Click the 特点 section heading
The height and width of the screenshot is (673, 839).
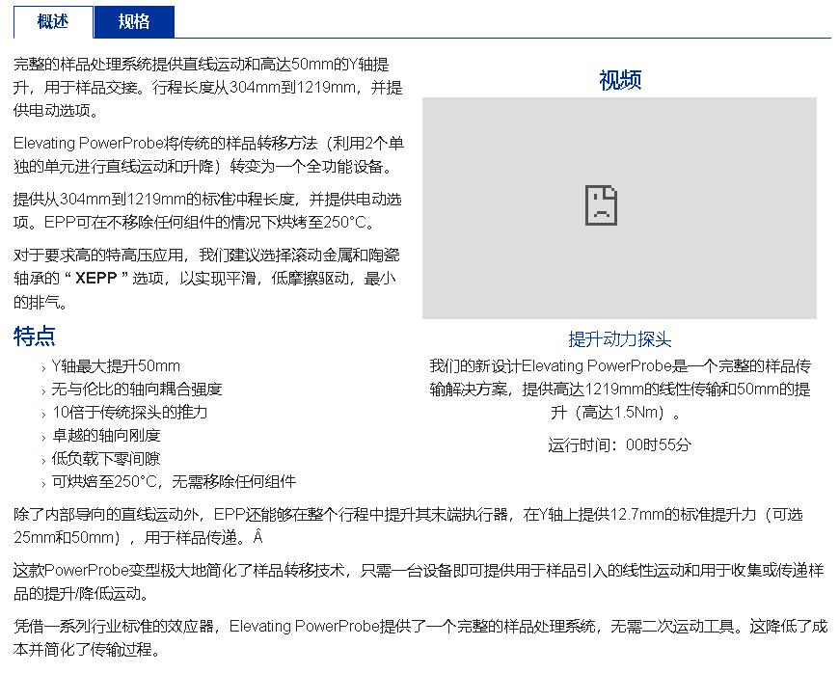coord(35,336)
